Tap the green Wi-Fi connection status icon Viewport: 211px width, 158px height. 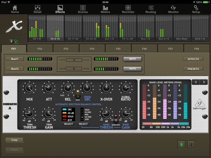pyautogui.click(x=16, y=41)
